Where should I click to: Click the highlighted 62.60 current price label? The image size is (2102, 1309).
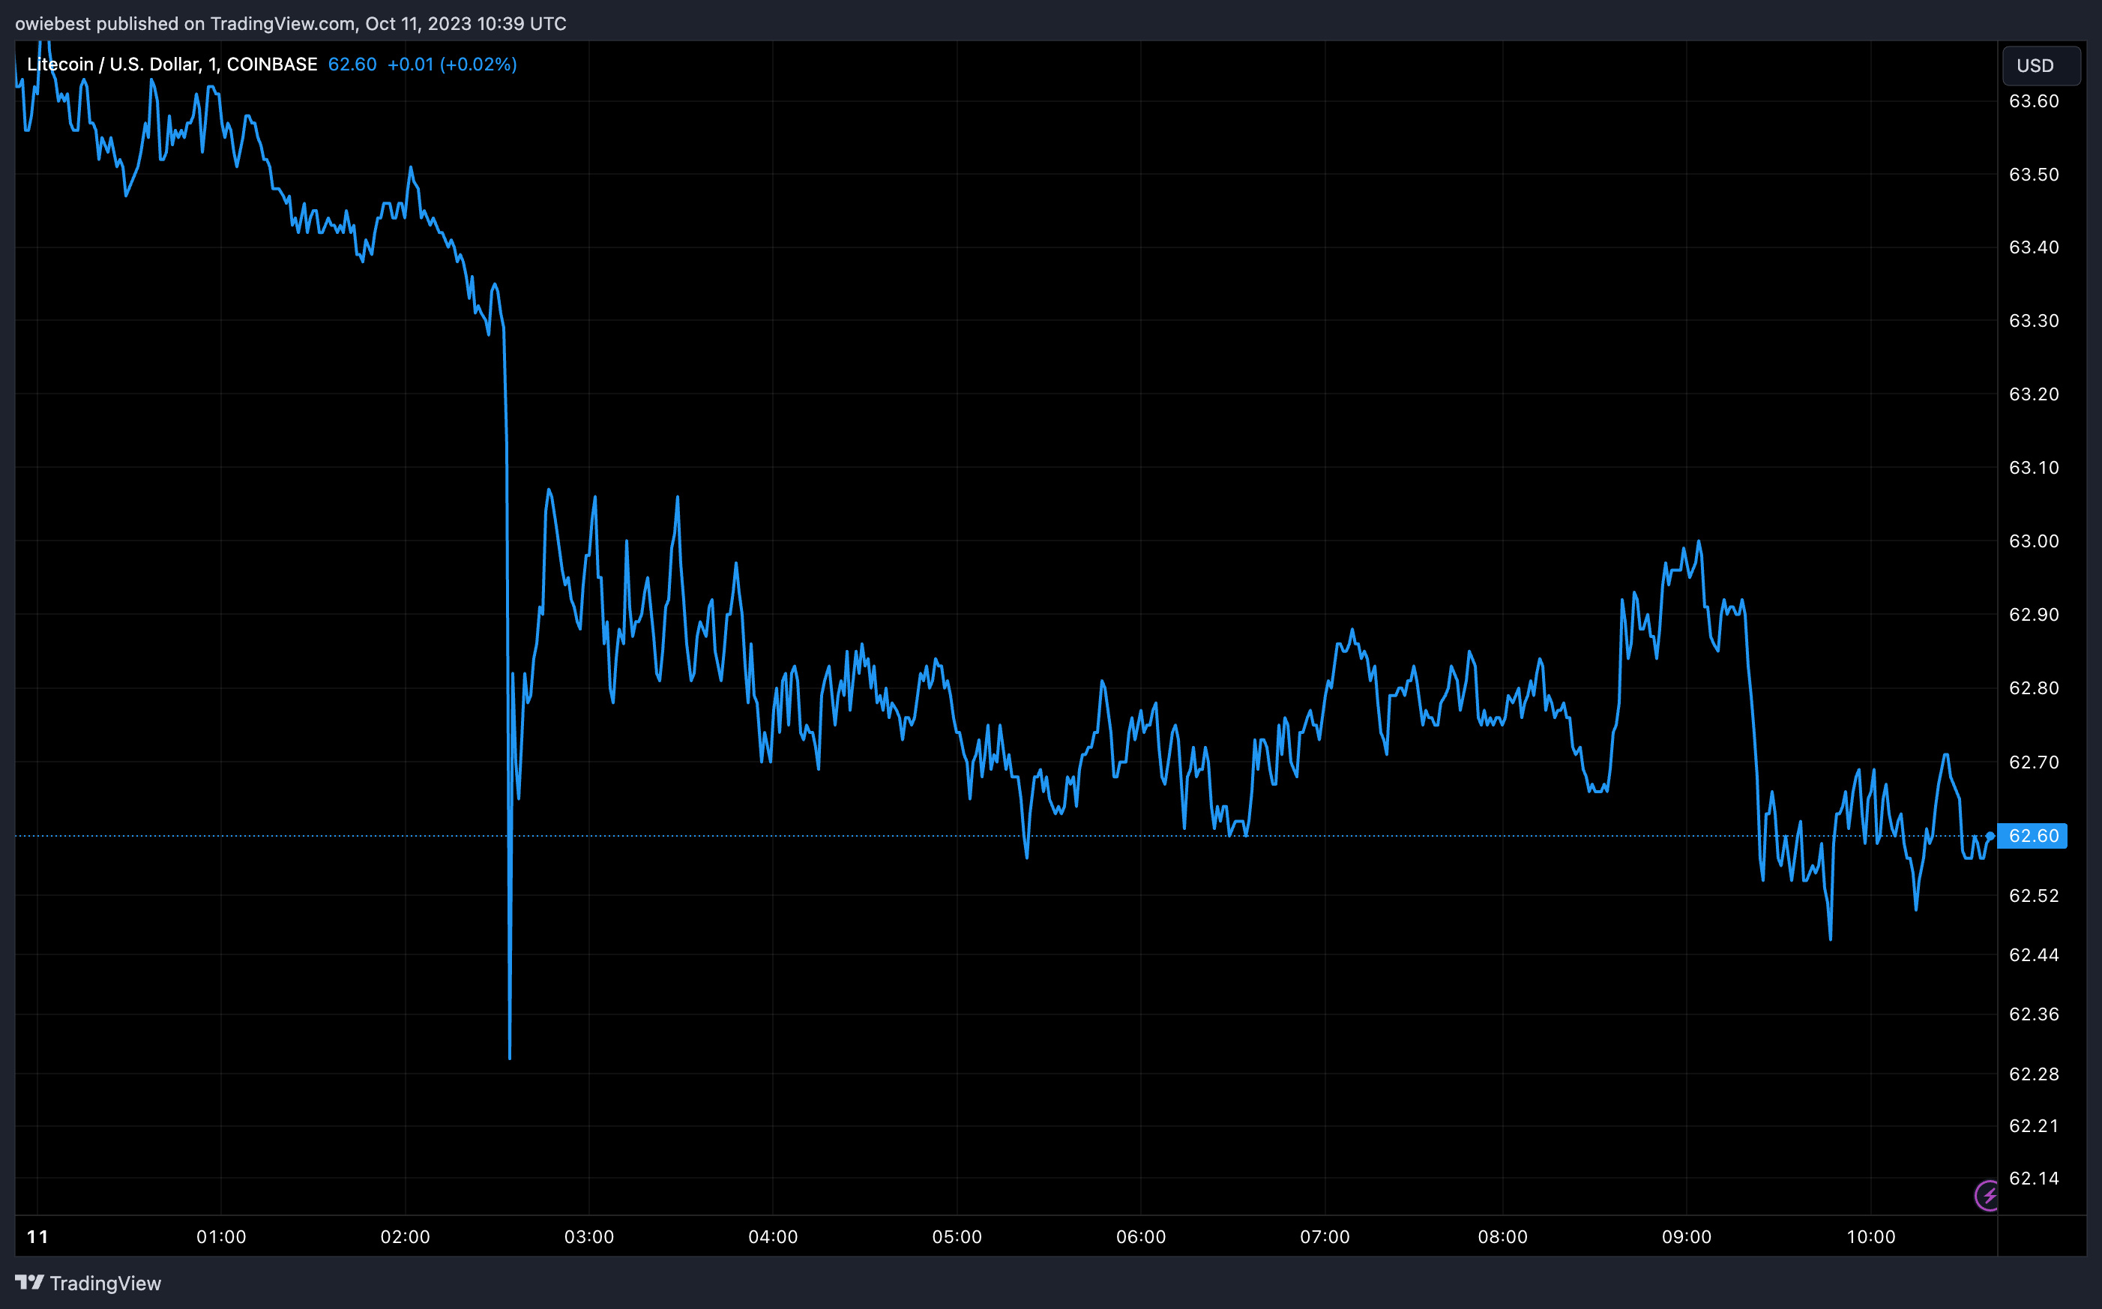click(2033, 835)
